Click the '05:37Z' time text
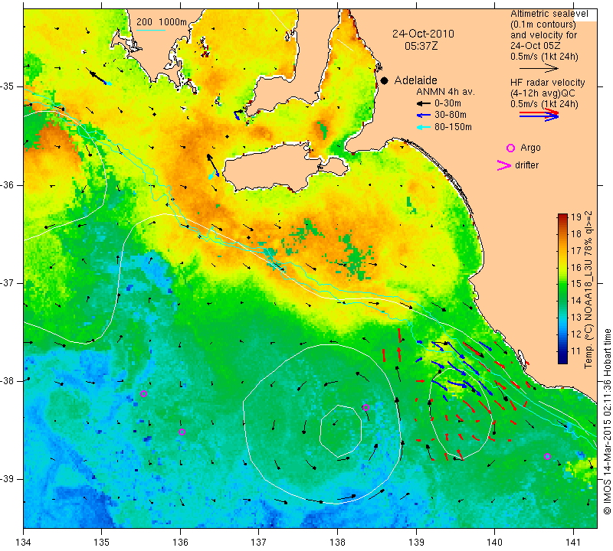The width and height of the screenshot is (613, 551). tap(421, 46)
